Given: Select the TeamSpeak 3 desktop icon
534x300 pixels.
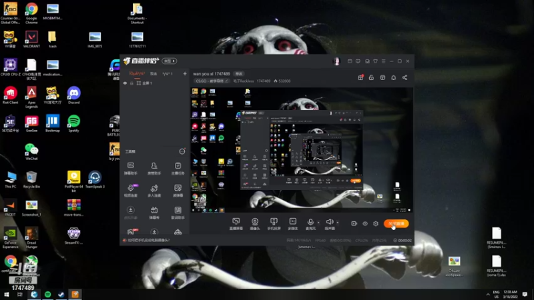Looking at the screenshot, I should click(x=95, y=179).
